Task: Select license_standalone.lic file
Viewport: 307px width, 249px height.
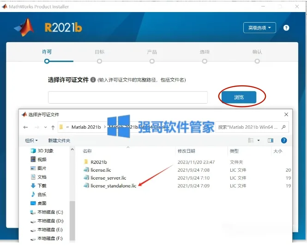Action: coord(114,186)
